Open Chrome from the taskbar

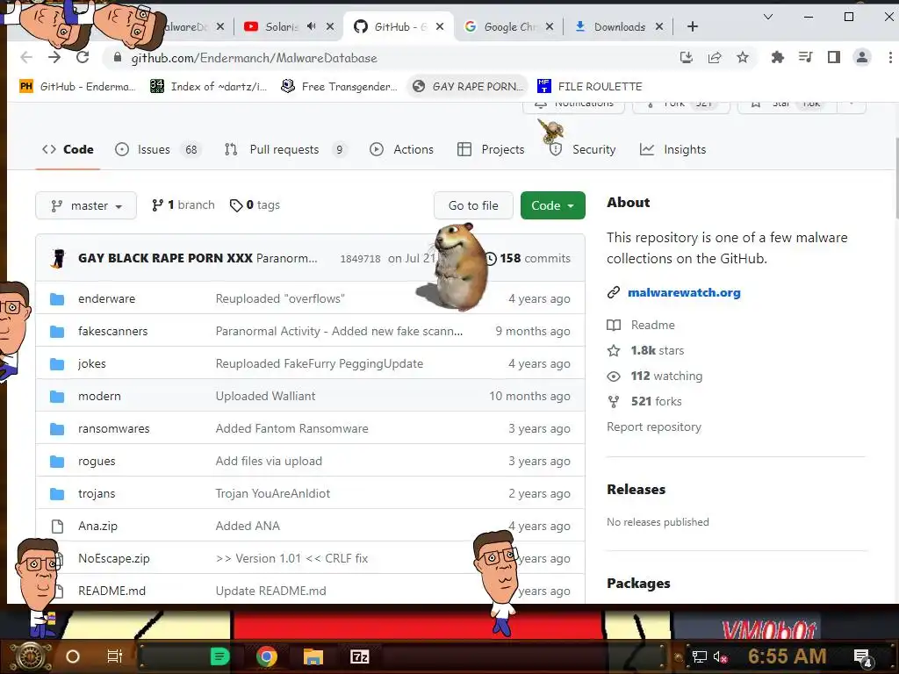tap(267, 656)
